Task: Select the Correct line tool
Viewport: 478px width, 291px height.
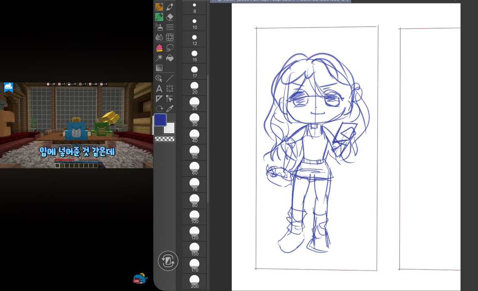Action: [x=170, y=99]
